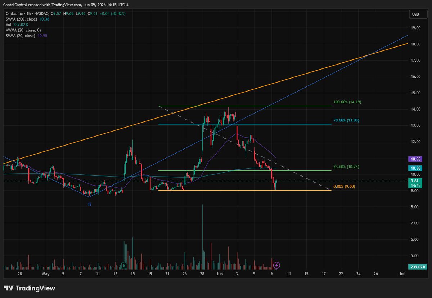
Task: Click date 22 on the time axis
Action: (341, 274)
